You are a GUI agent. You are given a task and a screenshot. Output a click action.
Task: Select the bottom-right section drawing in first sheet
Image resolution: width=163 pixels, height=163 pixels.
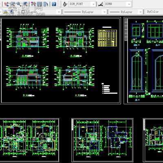click(75, 77)
